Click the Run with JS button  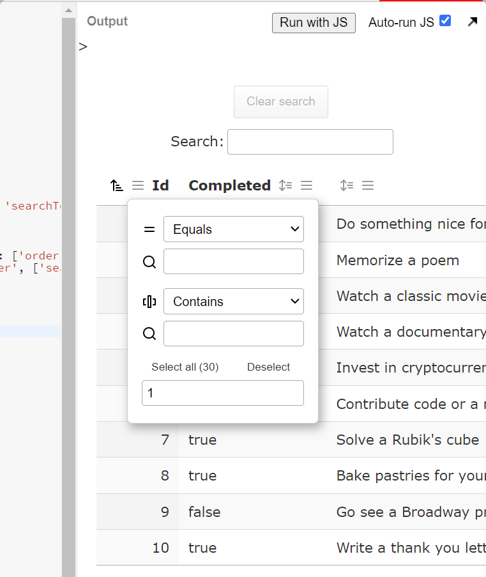pyautogui.click(x=313, y=22)
